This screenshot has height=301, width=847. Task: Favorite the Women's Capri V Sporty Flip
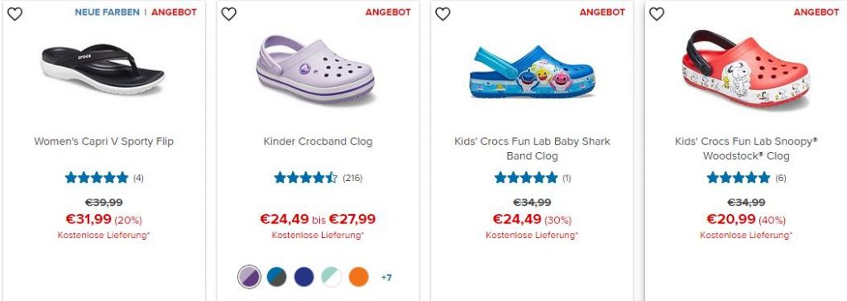(x=15, y=14)
